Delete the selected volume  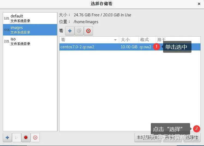(x=88, y=31)
